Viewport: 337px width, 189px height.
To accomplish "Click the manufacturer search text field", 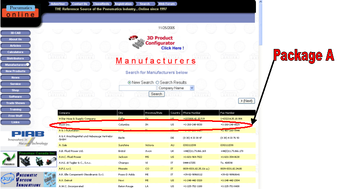I will coord(138,88).
